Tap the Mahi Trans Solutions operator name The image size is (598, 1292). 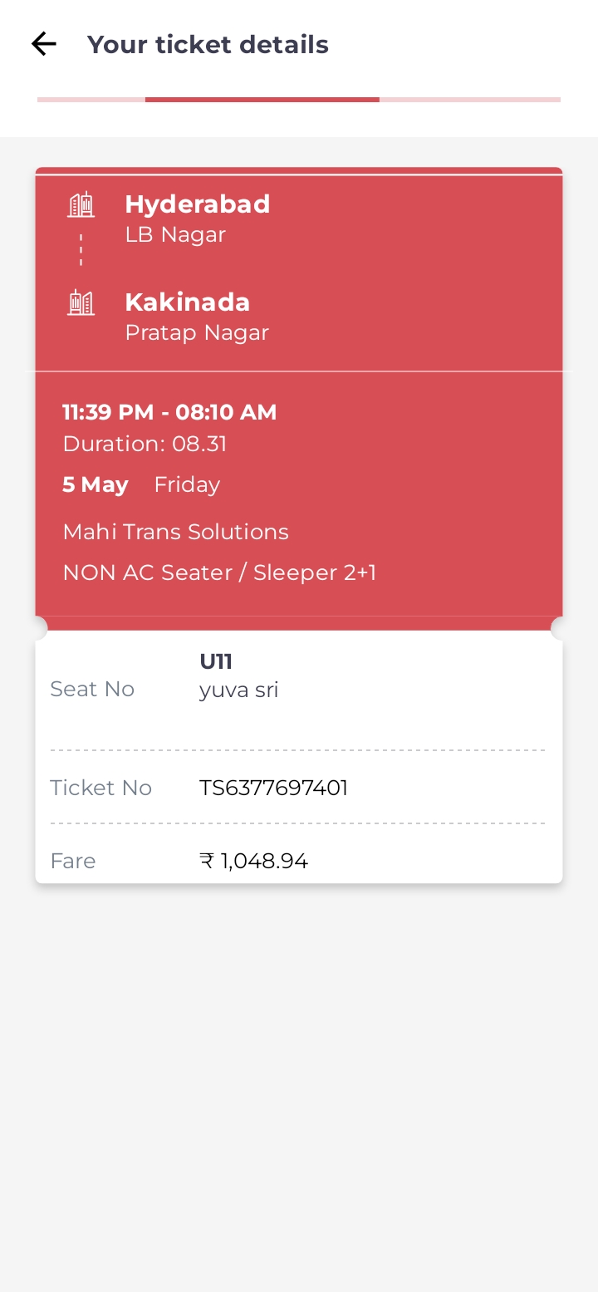pyautogui.click(x=176, y=532)
